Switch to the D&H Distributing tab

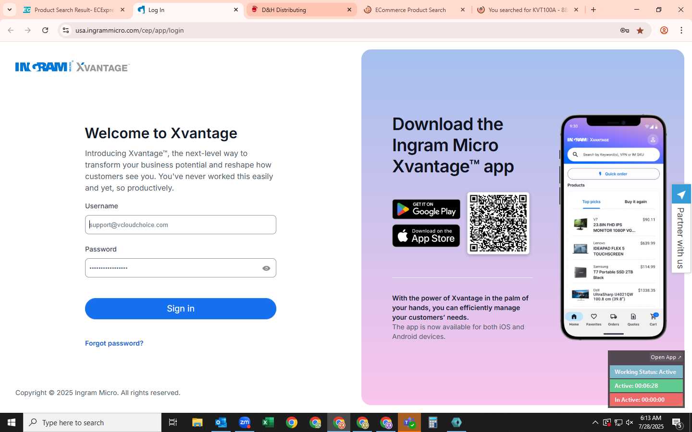coord(301,10)
